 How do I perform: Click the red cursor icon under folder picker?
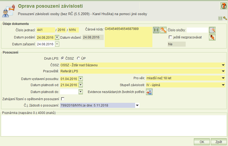pos(212,37)
